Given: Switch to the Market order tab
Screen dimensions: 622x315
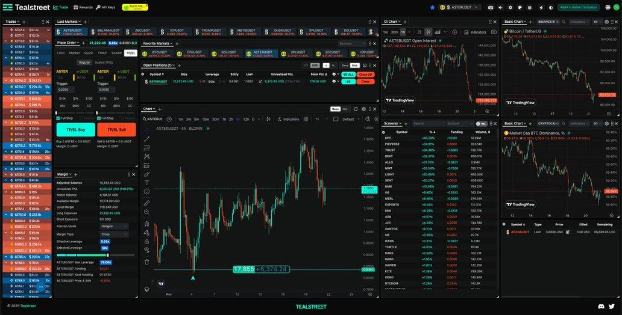Looking at the screenshot, I should (74, 53).
